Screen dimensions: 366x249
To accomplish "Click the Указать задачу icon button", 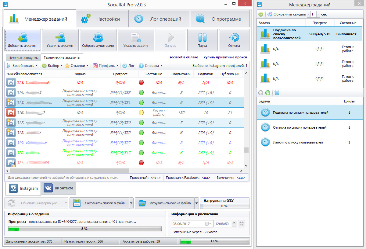I will [x=136, y=40].
